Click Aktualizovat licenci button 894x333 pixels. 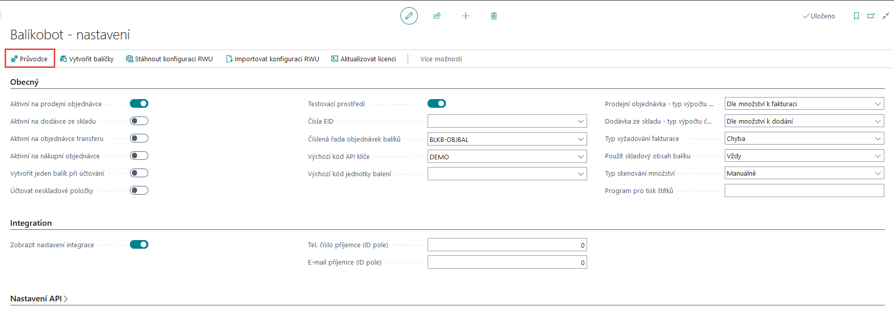point(364,59)
